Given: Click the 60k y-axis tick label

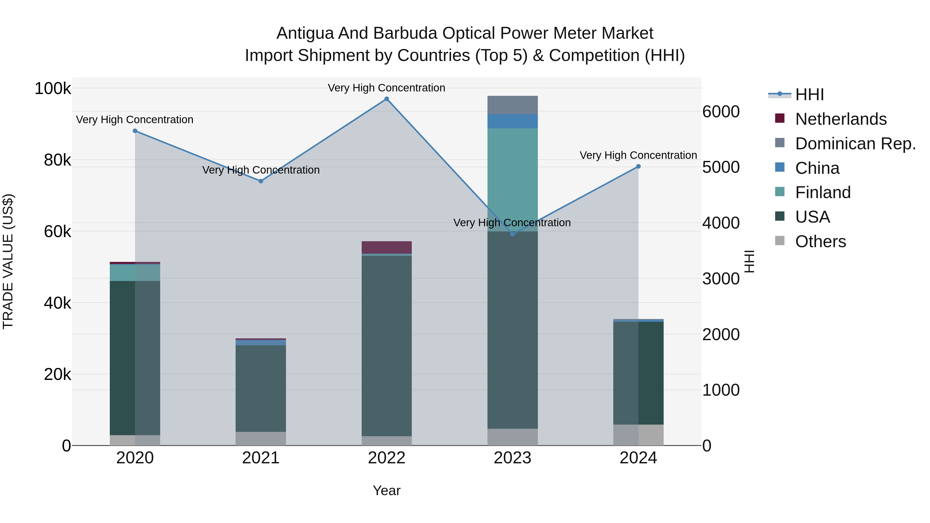Looking at the screenshot, I should [x=58, y=231].
